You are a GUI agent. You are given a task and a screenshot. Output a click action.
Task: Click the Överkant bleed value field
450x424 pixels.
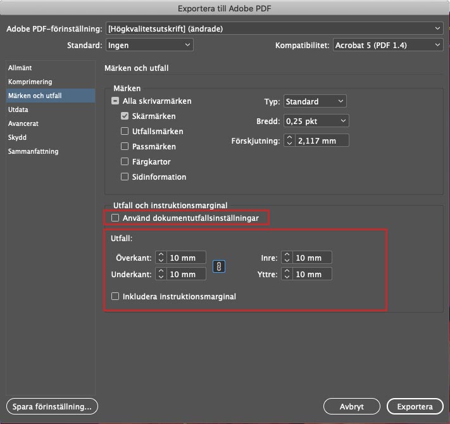[x=186, y=258]
